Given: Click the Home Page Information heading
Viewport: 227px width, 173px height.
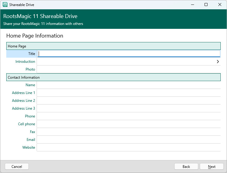Looking at the screenshot, I should pos(35,36).
